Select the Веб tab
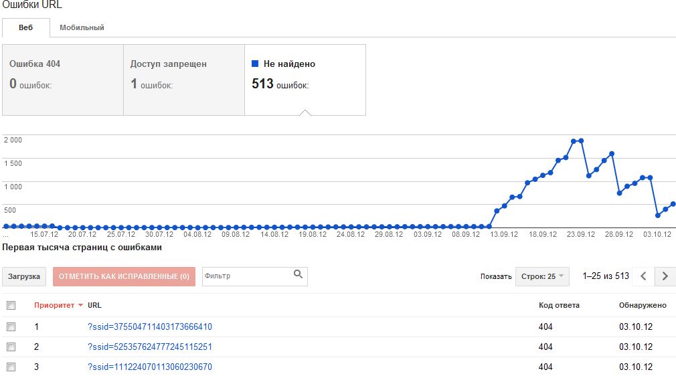676x376 pixels. click(26, 28)
